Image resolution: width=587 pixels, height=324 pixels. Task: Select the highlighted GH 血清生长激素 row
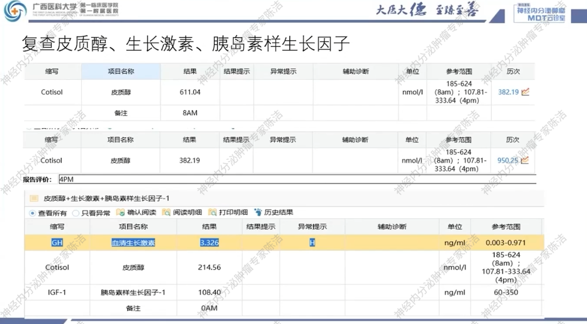284,243
